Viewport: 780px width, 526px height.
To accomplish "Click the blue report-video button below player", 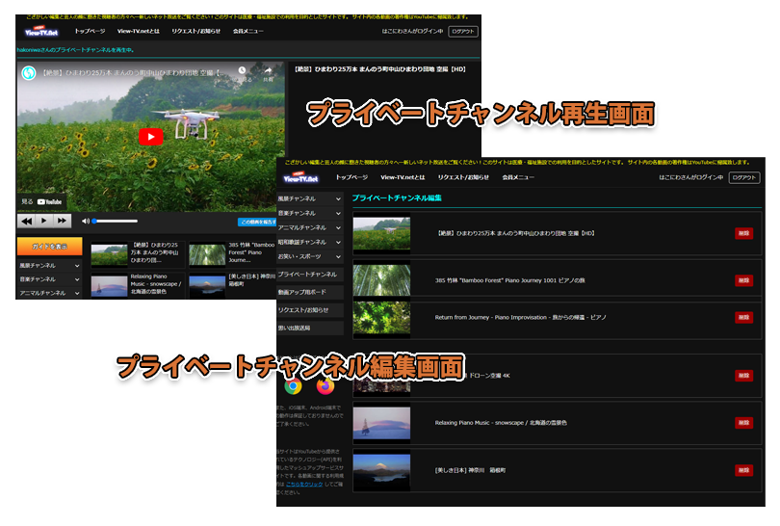I will (x=257, y=222).
